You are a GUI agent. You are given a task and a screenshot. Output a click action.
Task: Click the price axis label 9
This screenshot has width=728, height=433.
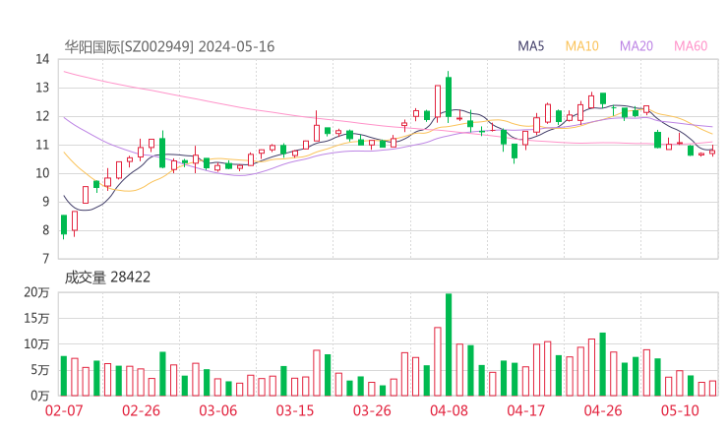[45, 202]
